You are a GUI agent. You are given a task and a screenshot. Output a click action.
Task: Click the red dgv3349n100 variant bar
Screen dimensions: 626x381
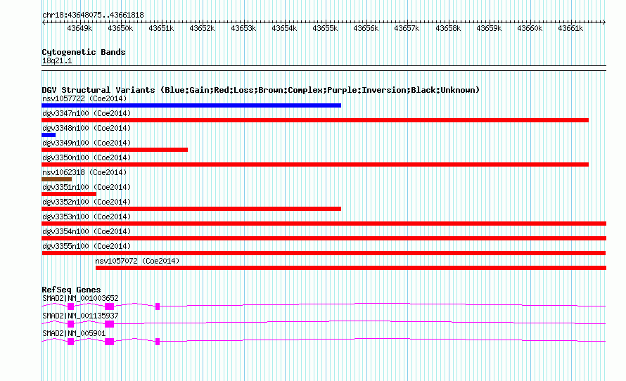115,150
